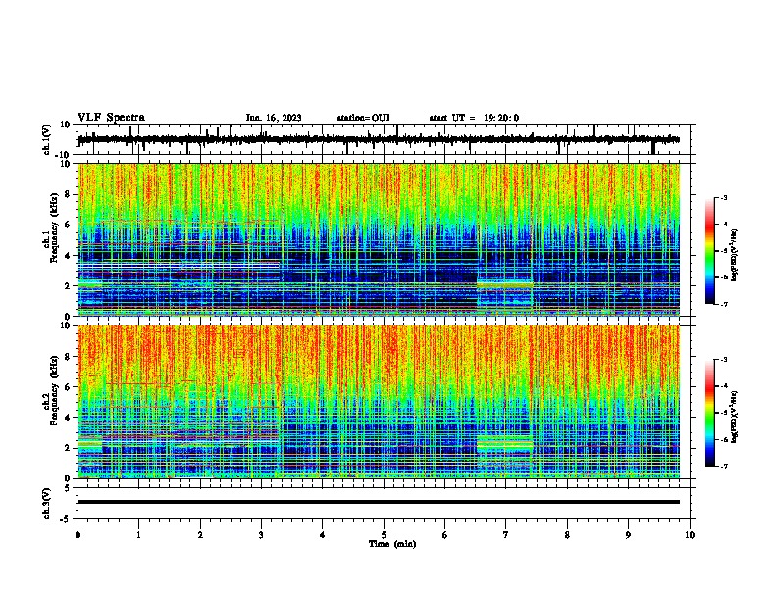Click the '4' tick on ch.2 frequency axis
The image size is (777, 600).
(x=69, y=418)
